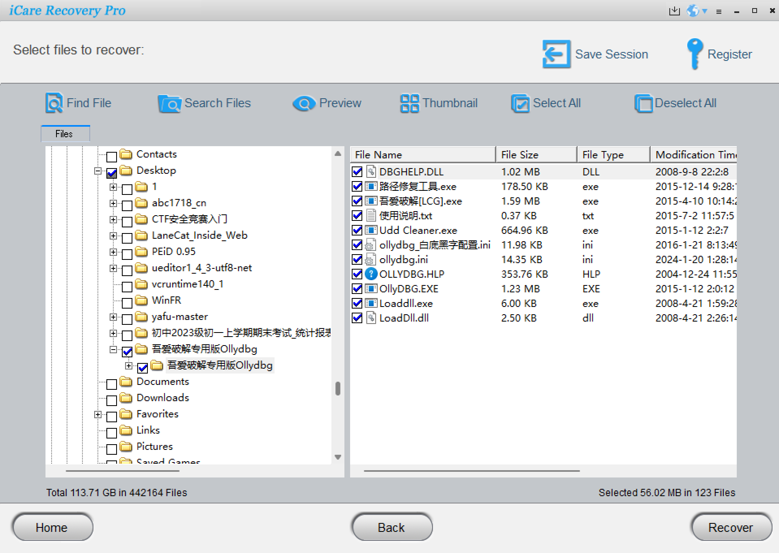This screenshot has width=779, height=553.
Task: Uncheck the DBGHELP.DLL file
Action: 357,171
